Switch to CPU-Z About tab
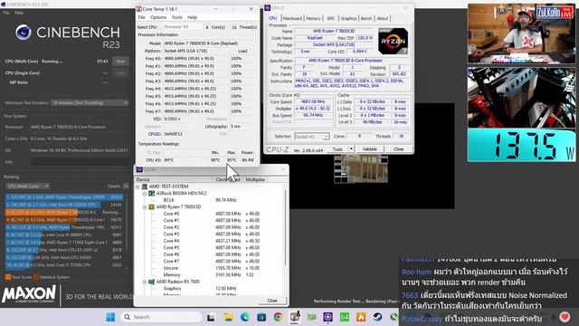The height and width of the screenshot is (326, 579). (x=382, y=18)
